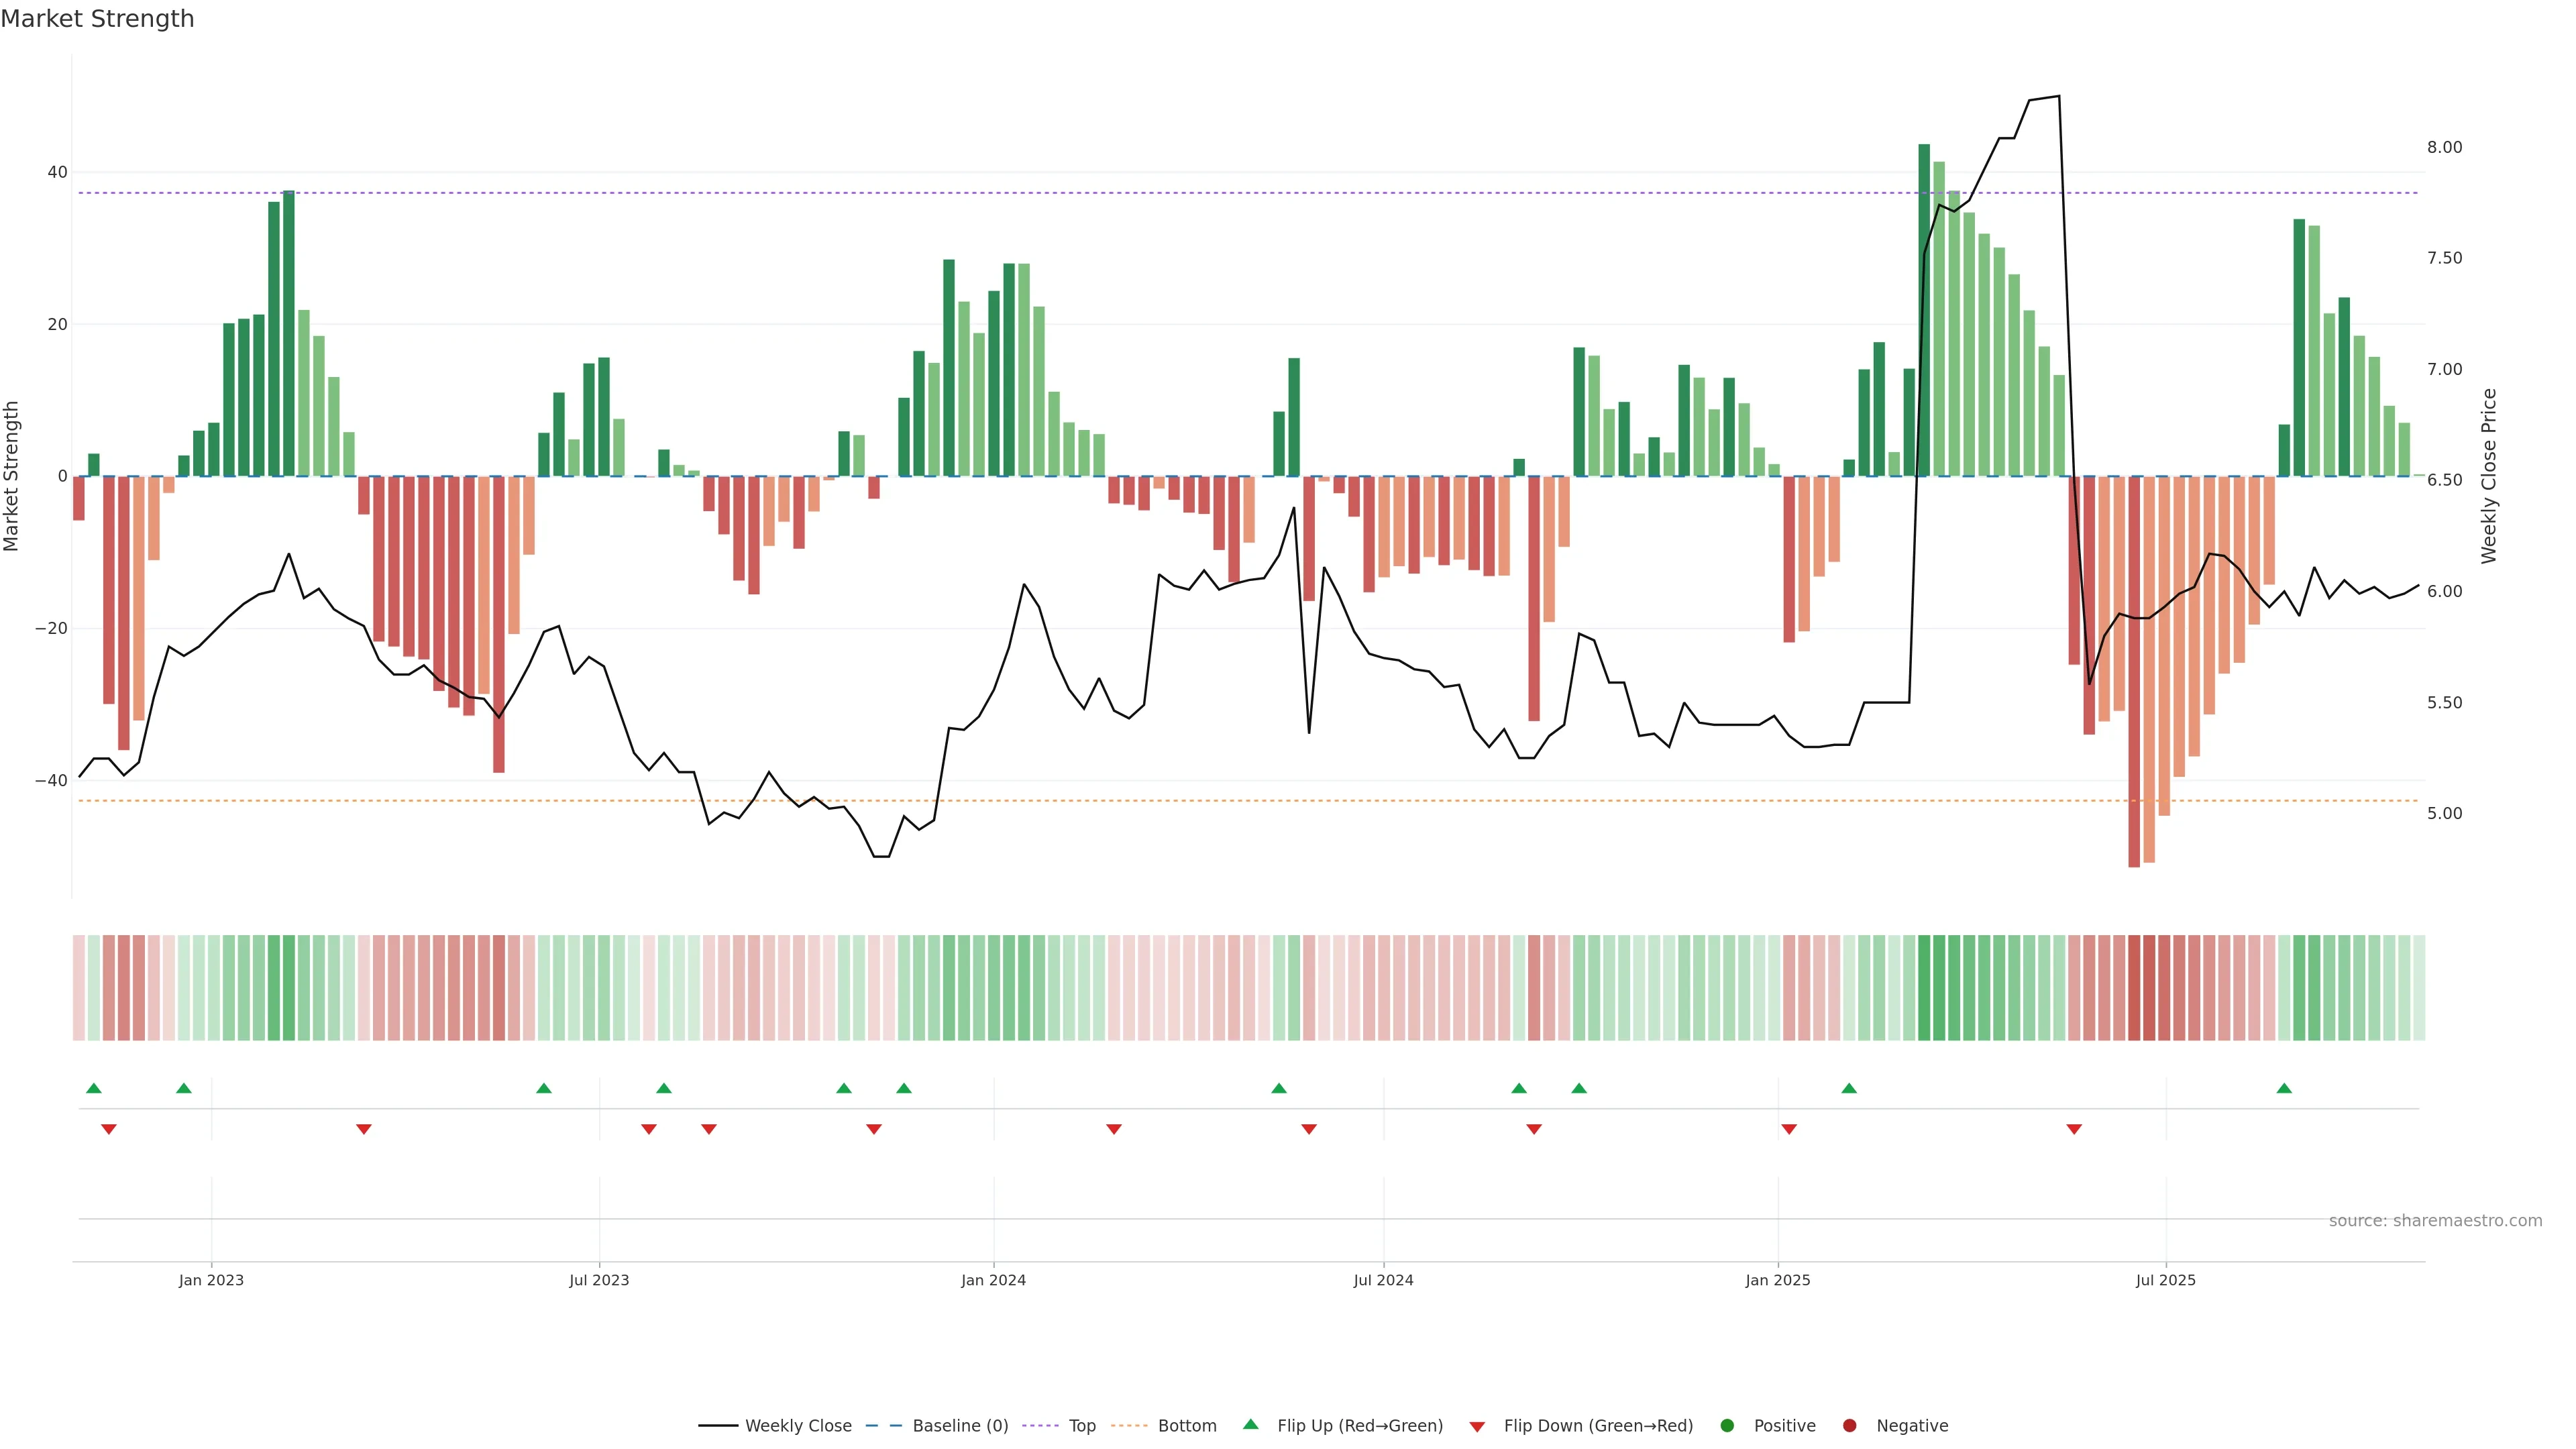This screenshot has height=1449, width=2576.
Task: Click the Market Strength y-axis title
Action: point(12,476)
